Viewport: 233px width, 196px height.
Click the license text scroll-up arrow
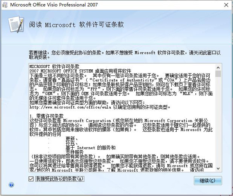pyautogui.click(x=218, y=68)
